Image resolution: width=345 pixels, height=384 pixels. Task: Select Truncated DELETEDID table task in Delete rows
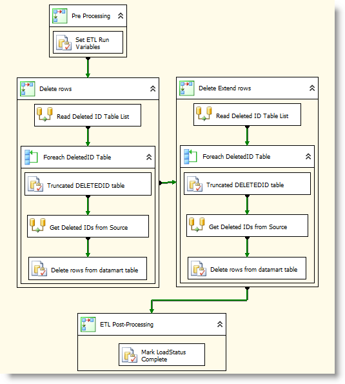88,184
